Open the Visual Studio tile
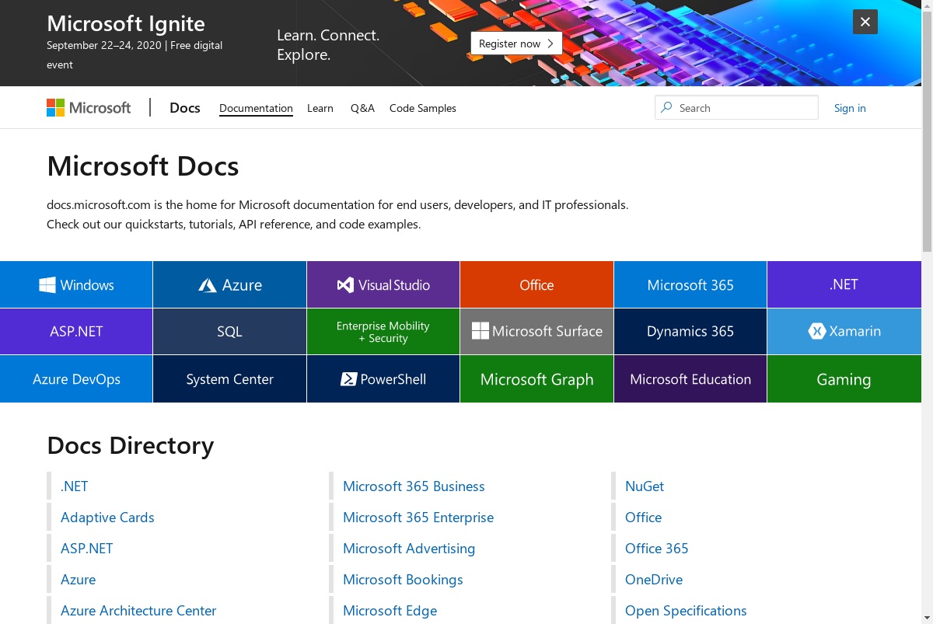Screen dimensions: 933x624 [x=383, y=284]
